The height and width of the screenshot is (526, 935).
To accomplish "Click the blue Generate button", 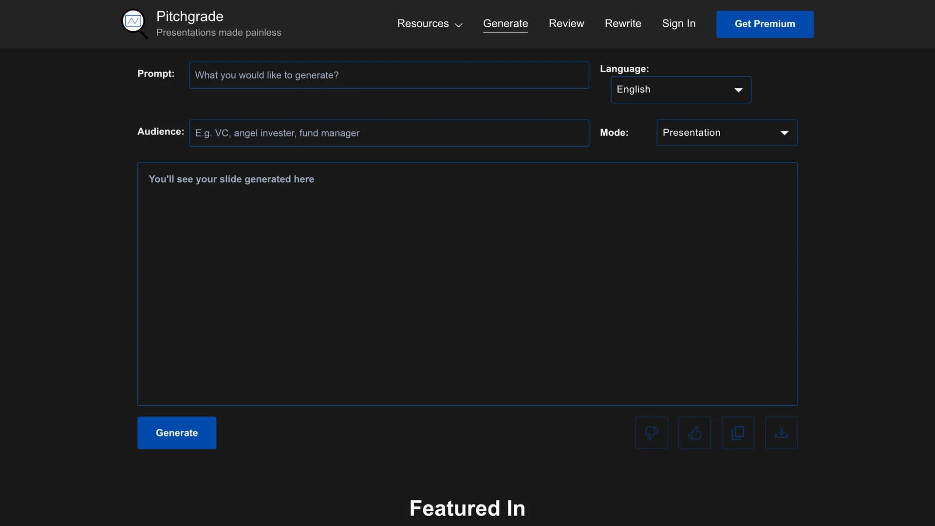I will click(x=177, y=432).
